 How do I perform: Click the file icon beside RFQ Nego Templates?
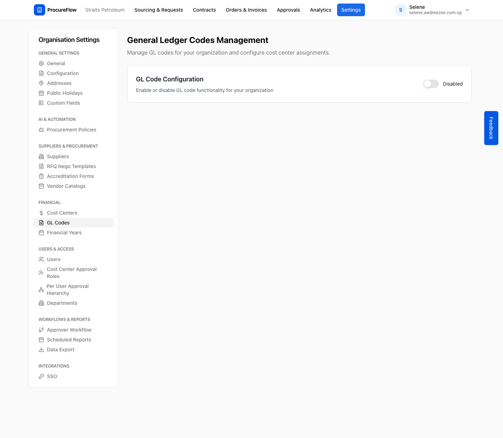pos(41,166)
